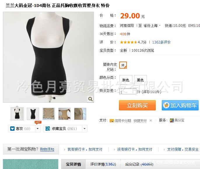The image size is (200, 169).
Task: Click the five-star rating icons
Action: 129,42
